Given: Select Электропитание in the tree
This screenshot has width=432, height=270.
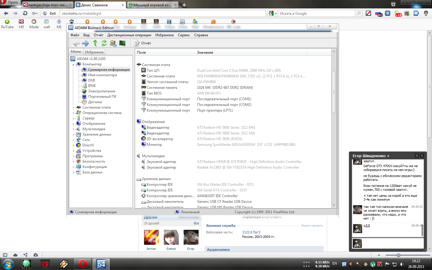Looking at the screenshot, I should click(x=101, y=91).
